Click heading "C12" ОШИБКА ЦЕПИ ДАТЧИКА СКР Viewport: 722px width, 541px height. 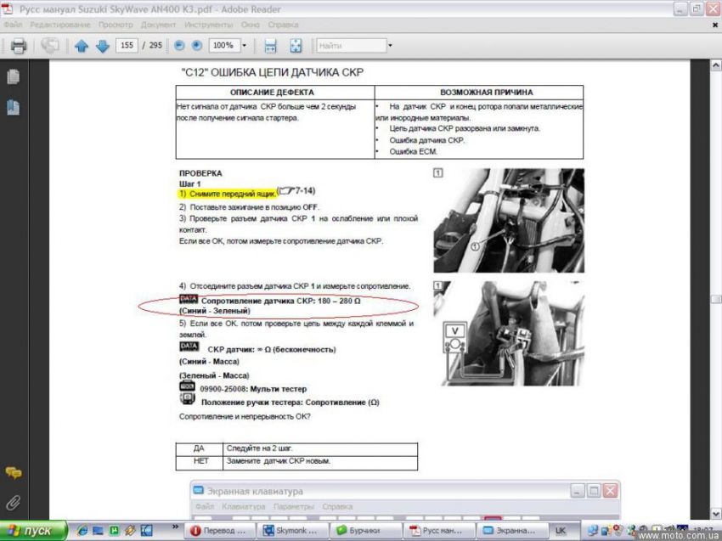click(x=273, y=72)
